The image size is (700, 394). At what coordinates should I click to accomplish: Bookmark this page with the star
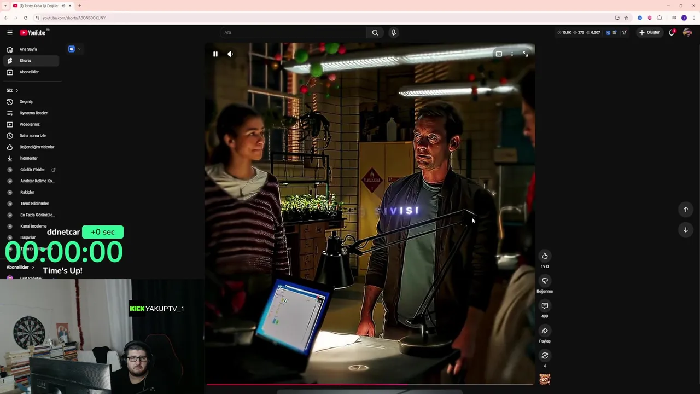pos(626,18)
